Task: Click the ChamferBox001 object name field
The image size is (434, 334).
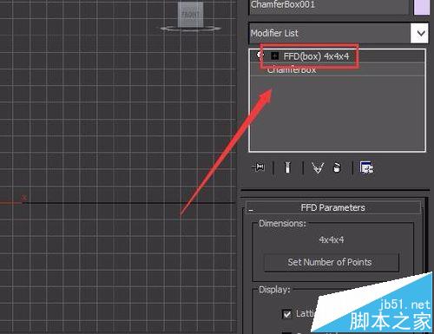Action: coord(329,6)
